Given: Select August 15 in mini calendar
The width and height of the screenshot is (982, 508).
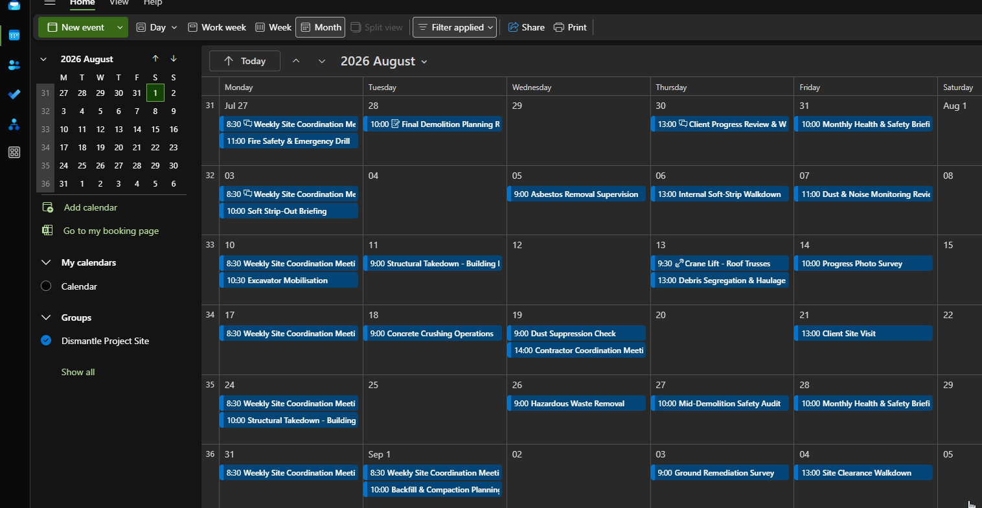Looking at the screenshot, I should coord(155,129).
